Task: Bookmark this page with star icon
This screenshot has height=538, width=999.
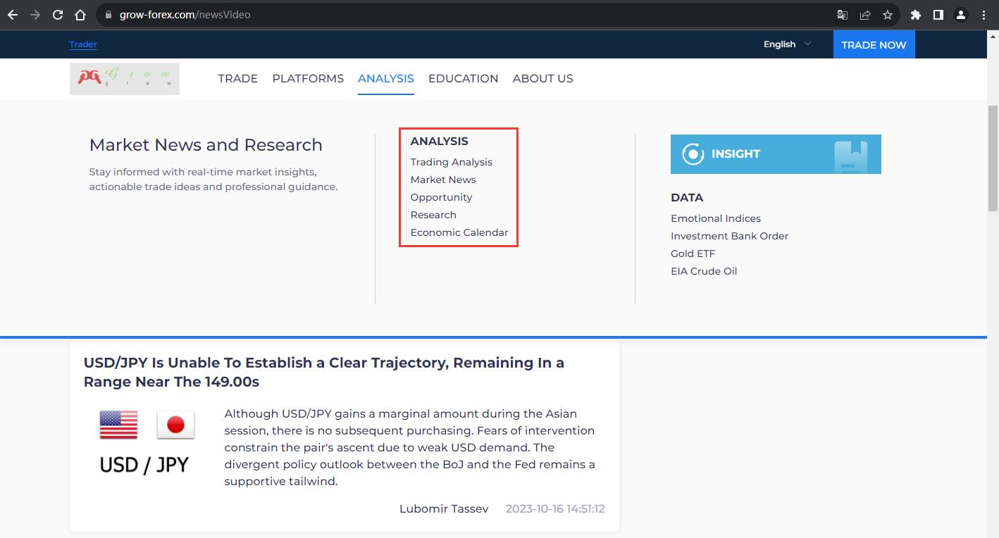Action: [x=888, y=15]
